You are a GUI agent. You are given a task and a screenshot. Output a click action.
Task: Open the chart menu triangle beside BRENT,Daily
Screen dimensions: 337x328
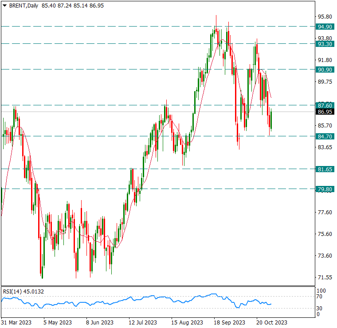(4, 6)
